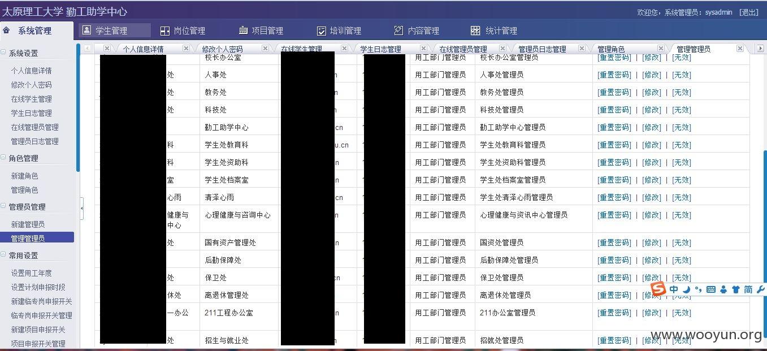This screenshot has width=767, height=351.
Task: Open 内容管理 in the top menu
Action: [x=416, y=31]
